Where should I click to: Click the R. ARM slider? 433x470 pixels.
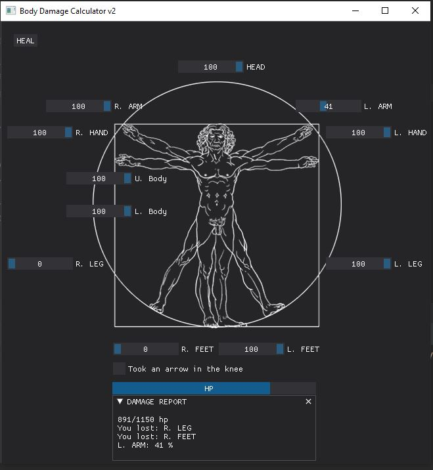pyautogui.click(x=79, y=106)
